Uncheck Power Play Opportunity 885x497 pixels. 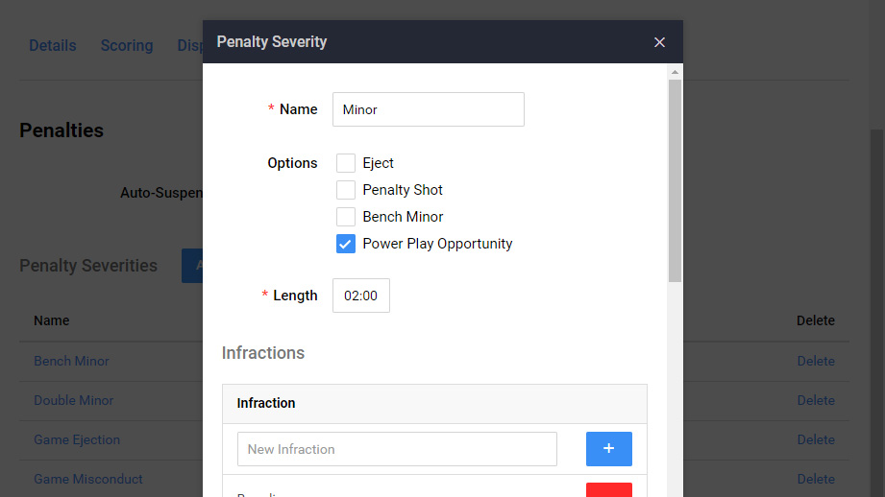click(x=345, y=244)
